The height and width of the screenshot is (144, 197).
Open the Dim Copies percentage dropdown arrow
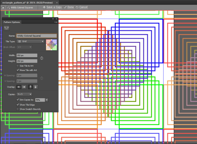click(x=47, y=100)
